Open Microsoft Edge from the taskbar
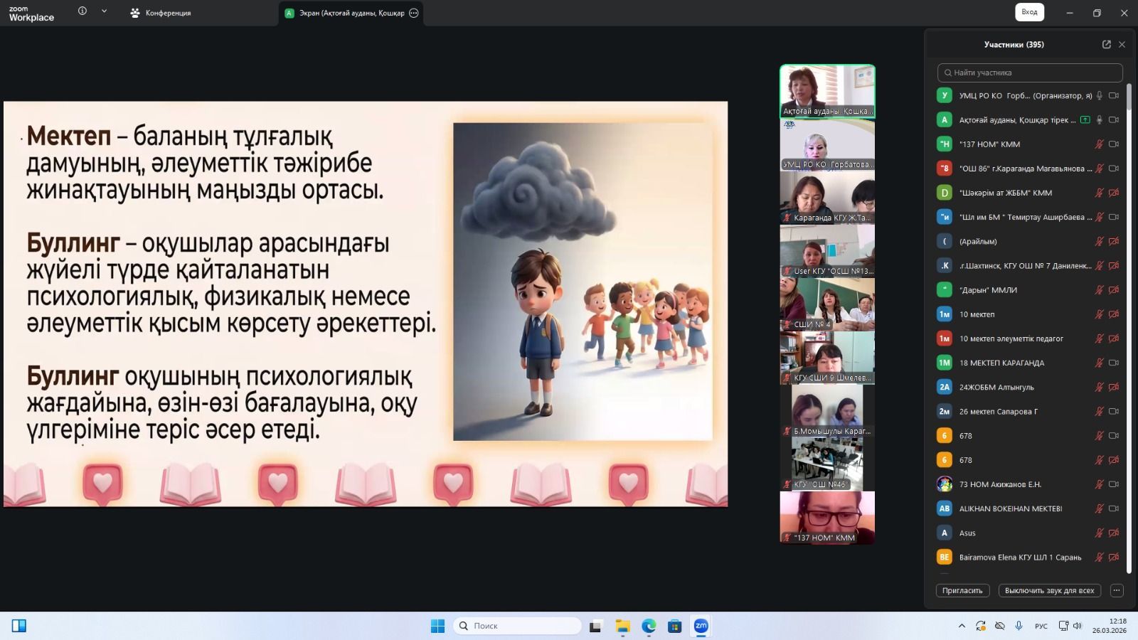The height and width of the screenshot is (640, 1138). [x=649, y=626]
